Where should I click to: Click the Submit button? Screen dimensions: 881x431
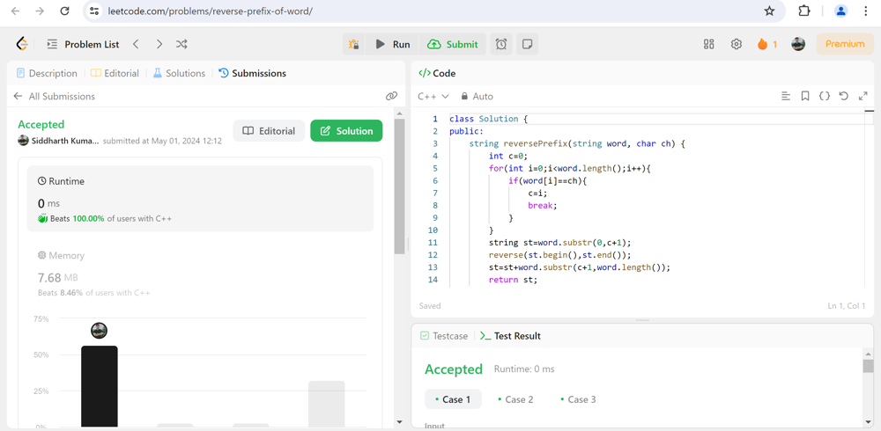pos(453,44)
